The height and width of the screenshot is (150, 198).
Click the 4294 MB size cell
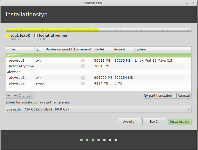(x=101, y=83)
